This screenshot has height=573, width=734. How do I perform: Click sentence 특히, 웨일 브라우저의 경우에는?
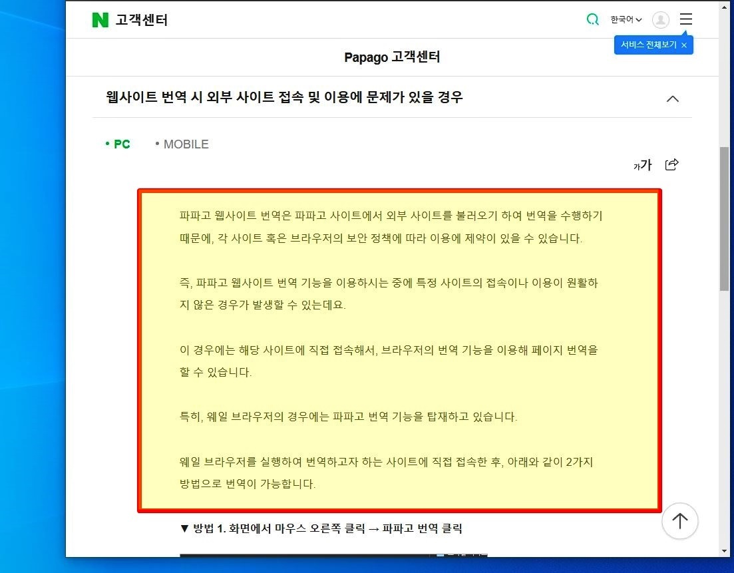coord(348,417)
